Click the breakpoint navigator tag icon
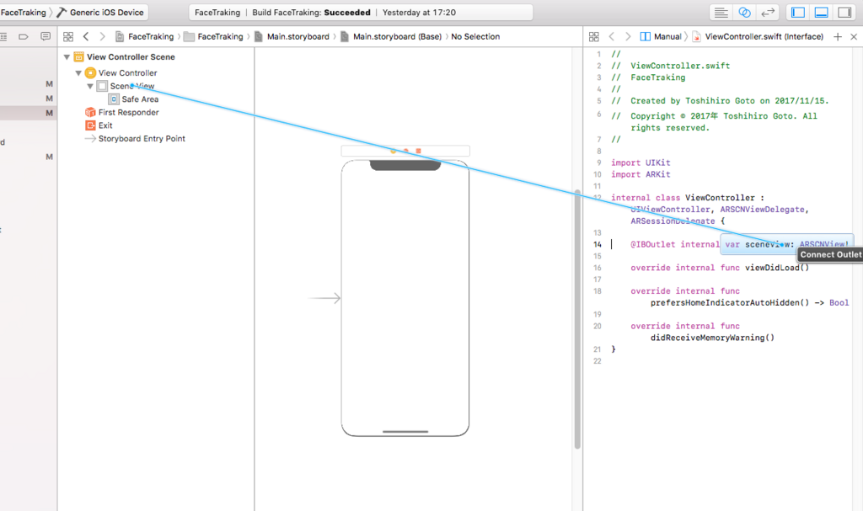 coord(23,36)
